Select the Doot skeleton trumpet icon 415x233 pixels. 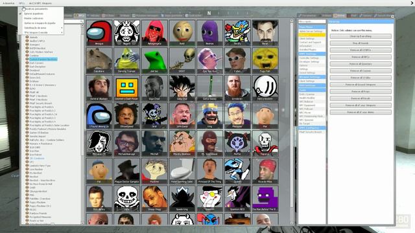coord(182,60)
